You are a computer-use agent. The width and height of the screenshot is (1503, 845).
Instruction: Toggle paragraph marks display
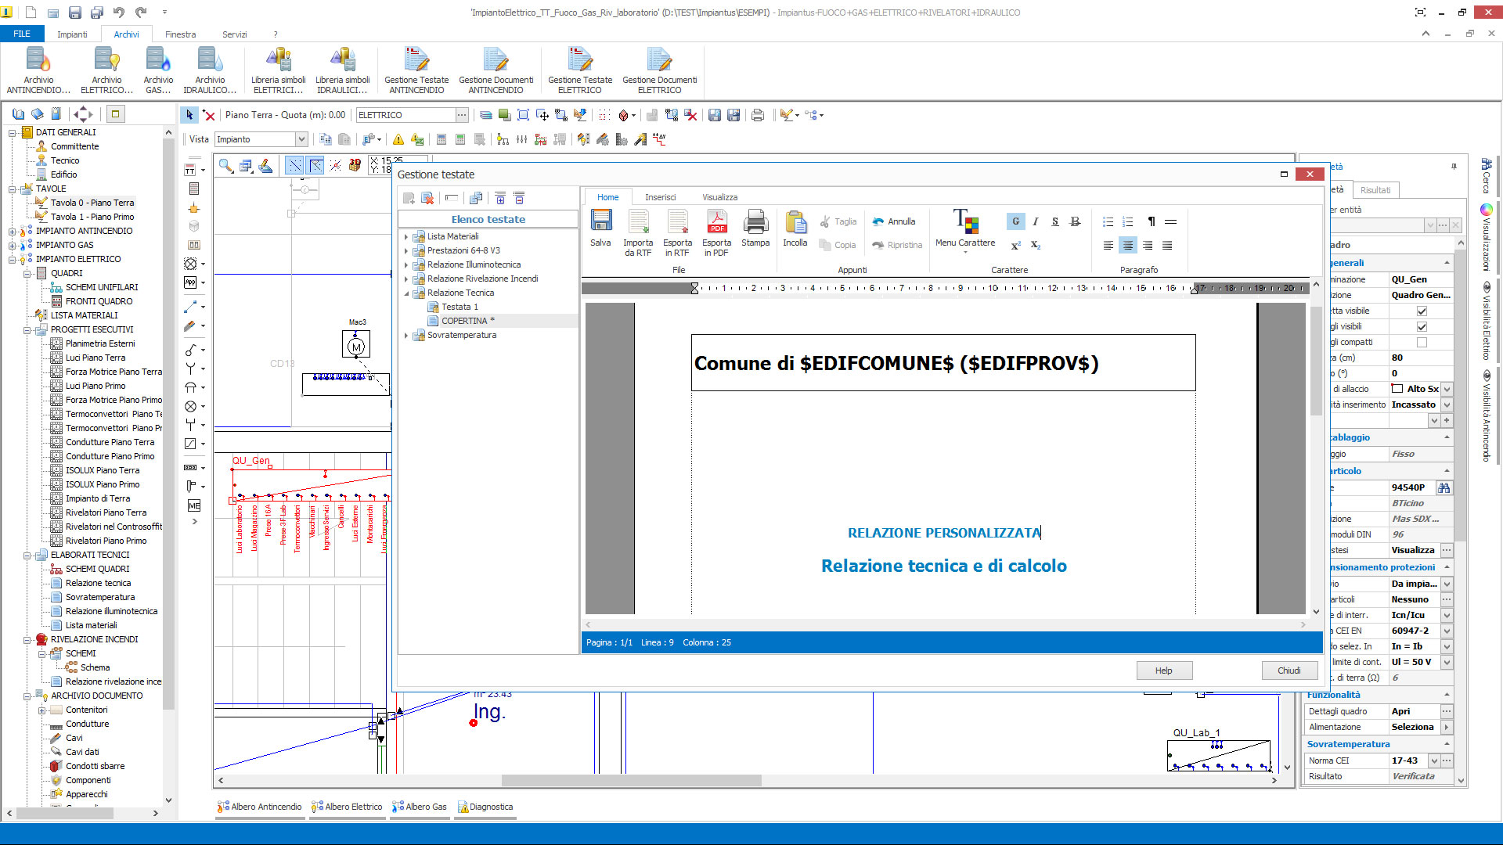(x=1151, y=222)
